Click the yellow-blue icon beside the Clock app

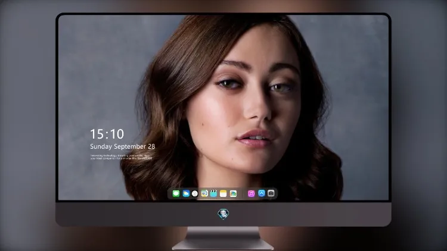point(204,193)
